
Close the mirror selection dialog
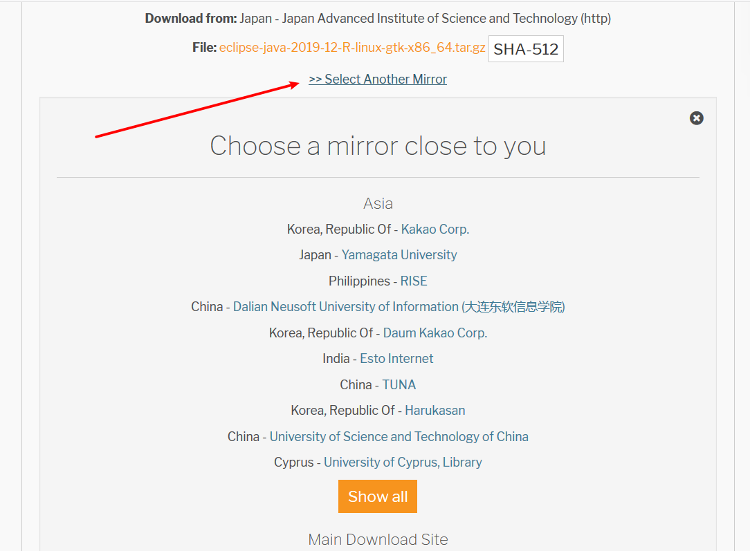(x=696, y=118)
